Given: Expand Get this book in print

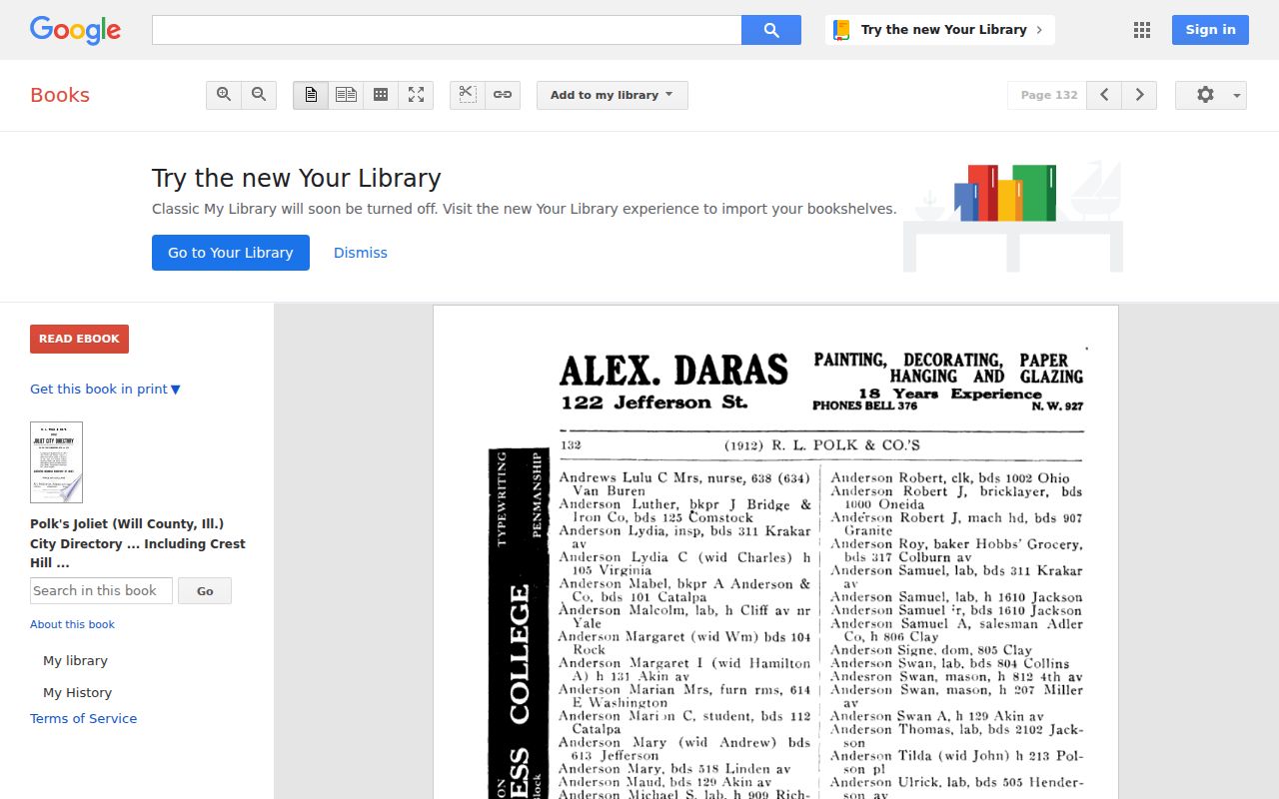Looking at the screenshot, I should click(x=105, y=390).
